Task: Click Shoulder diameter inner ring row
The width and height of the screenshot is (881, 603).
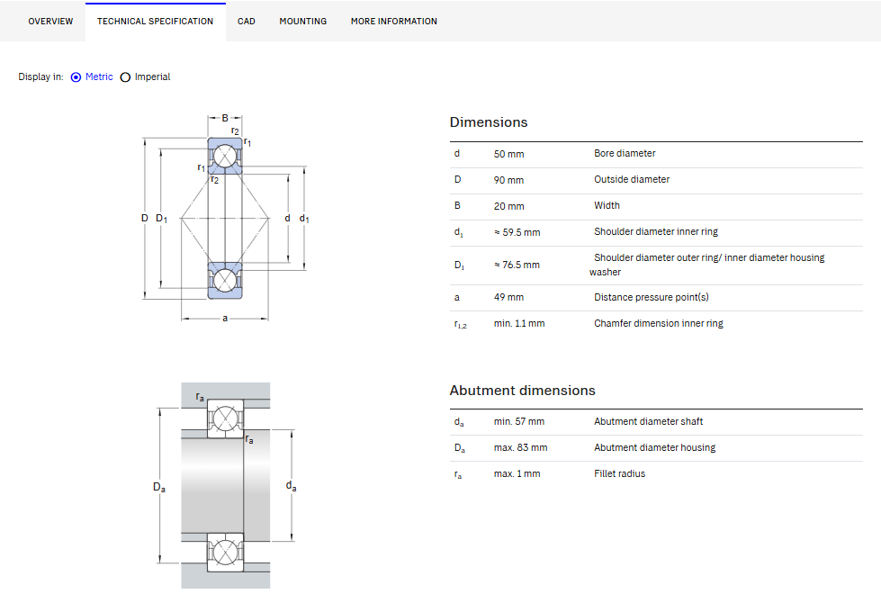Action: [x=656, y=233]
